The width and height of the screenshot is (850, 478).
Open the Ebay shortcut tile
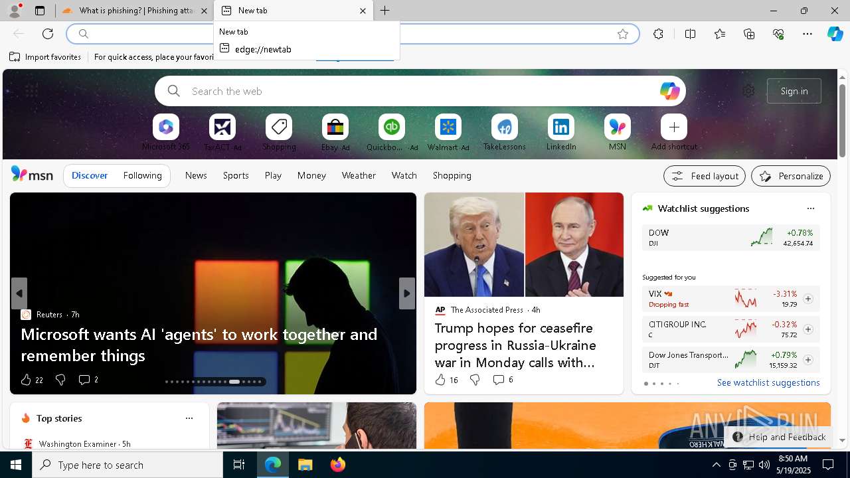[335, 127]
